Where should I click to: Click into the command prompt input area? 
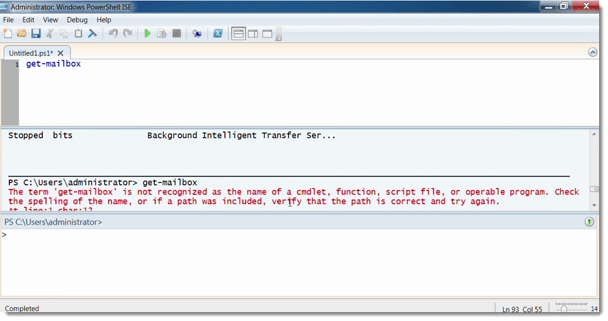point(298,262)
